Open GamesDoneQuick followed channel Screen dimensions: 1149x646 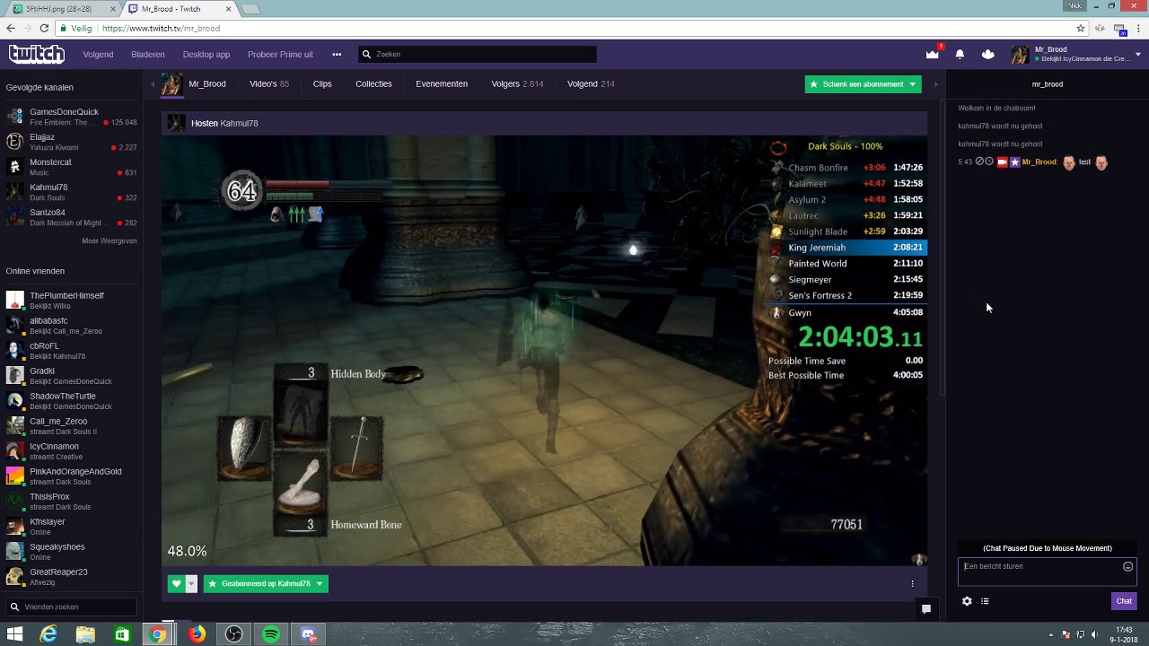pos(72,117)
